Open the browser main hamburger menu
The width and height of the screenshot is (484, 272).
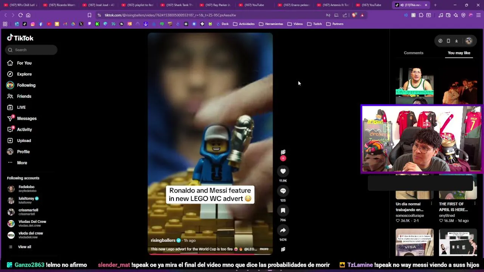point(479,15)
